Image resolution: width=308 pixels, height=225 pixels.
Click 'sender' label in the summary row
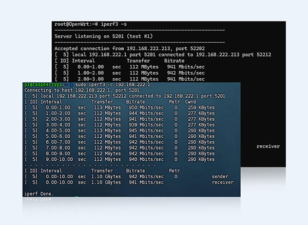click(220, 177)
